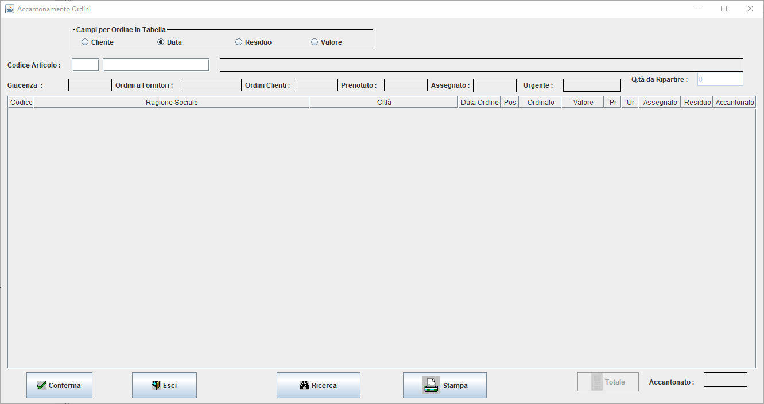Click the Data Ordine column header
Image resolution: width=764 pixels, height=404 pixels.
click(479, 103)
